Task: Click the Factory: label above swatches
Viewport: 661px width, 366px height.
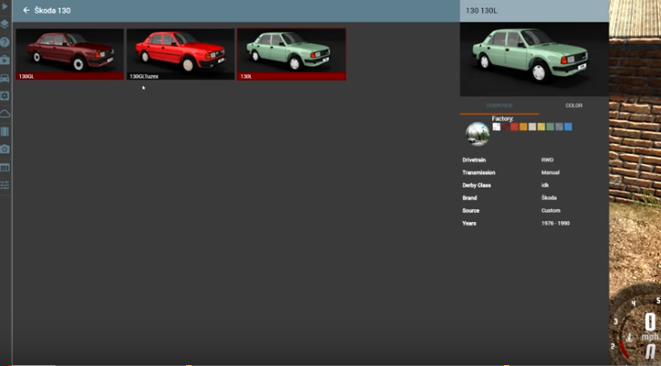Action: pyautogui.click(x=502, y=119)
